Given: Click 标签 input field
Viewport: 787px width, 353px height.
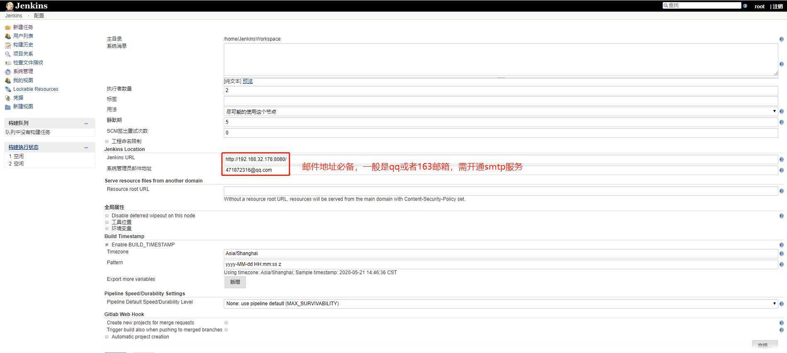Looking at the screenshot, I should click(501, 101).
